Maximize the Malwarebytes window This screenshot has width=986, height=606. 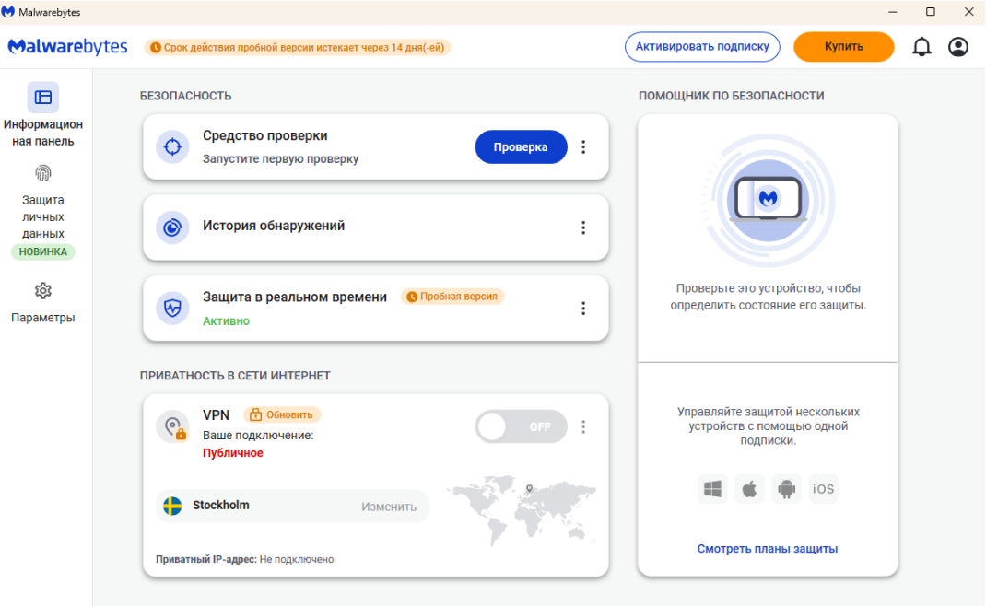(931, 12)
